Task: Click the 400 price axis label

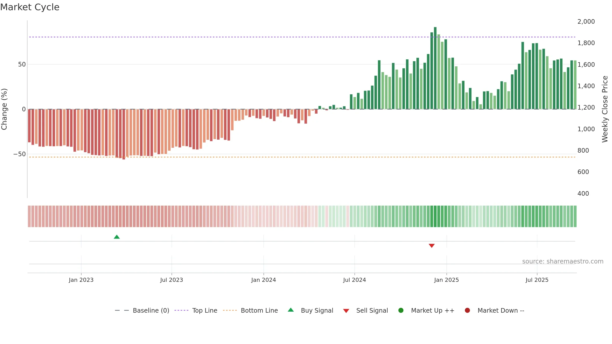Action: pyautogui.click(x=583, y=193)
